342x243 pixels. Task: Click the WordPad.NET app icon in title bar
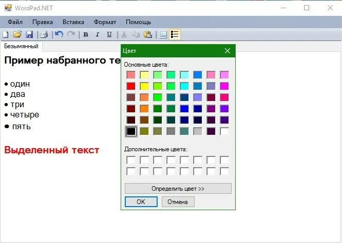[x=8, y=8]
